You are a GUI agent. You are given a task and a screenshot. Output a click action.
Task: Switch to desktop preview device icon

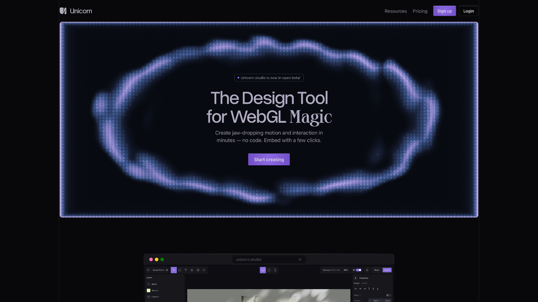(263, 270)
